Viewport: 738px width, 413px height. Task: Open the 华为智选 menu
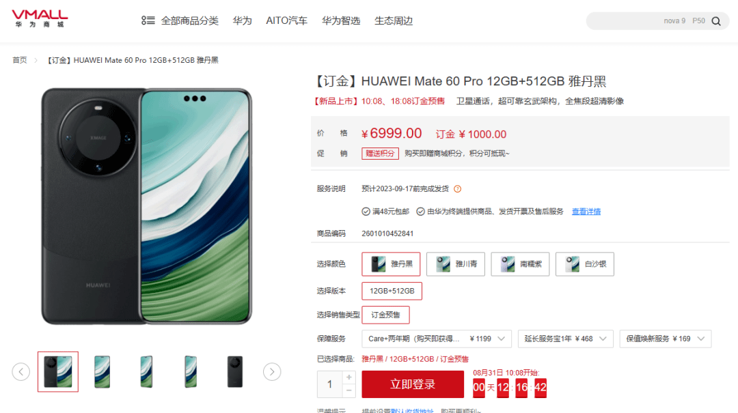341,20
